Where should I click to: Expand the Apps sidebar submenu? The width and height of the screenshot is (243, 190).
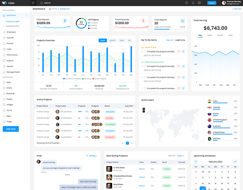tap(27, 82)
